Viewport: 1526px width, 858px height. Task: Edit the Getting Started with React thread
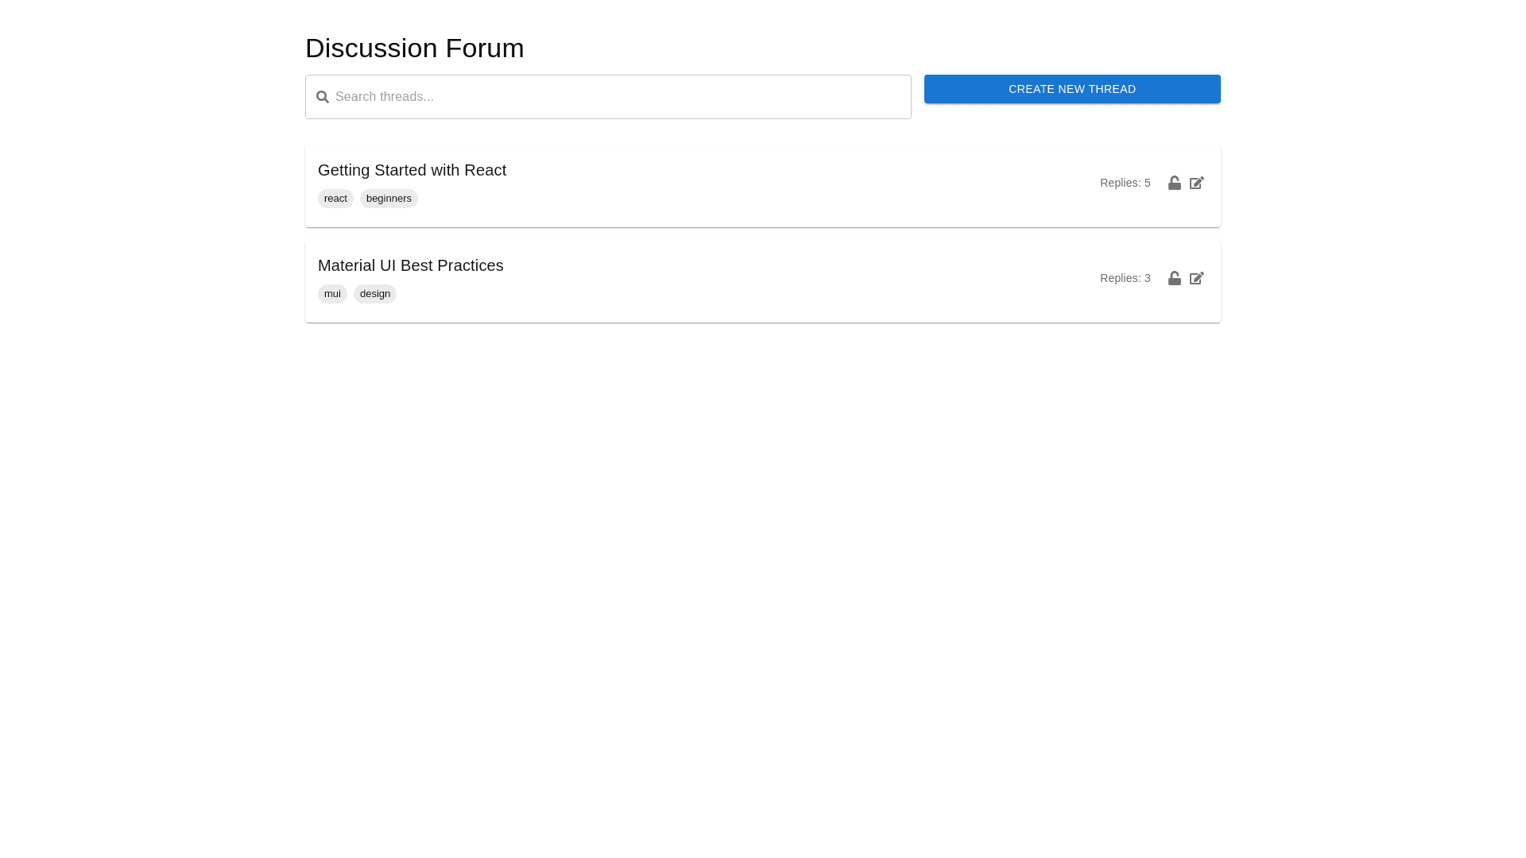tap(1197, 183)
